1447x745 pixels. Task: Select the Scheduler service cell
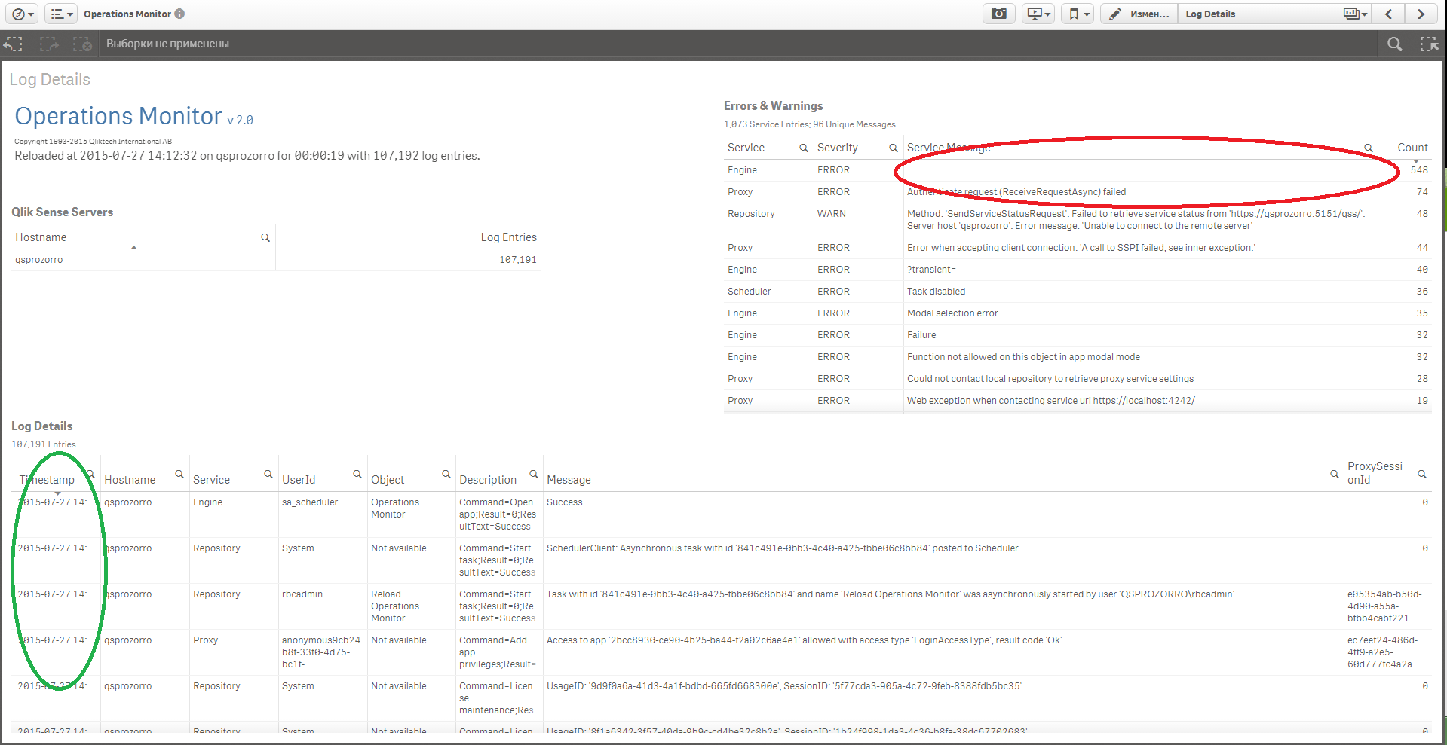click(x=749, y=292)
